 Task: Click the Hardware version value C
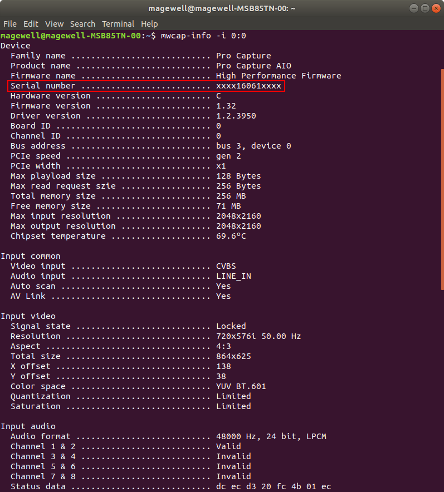coord(218,96)
